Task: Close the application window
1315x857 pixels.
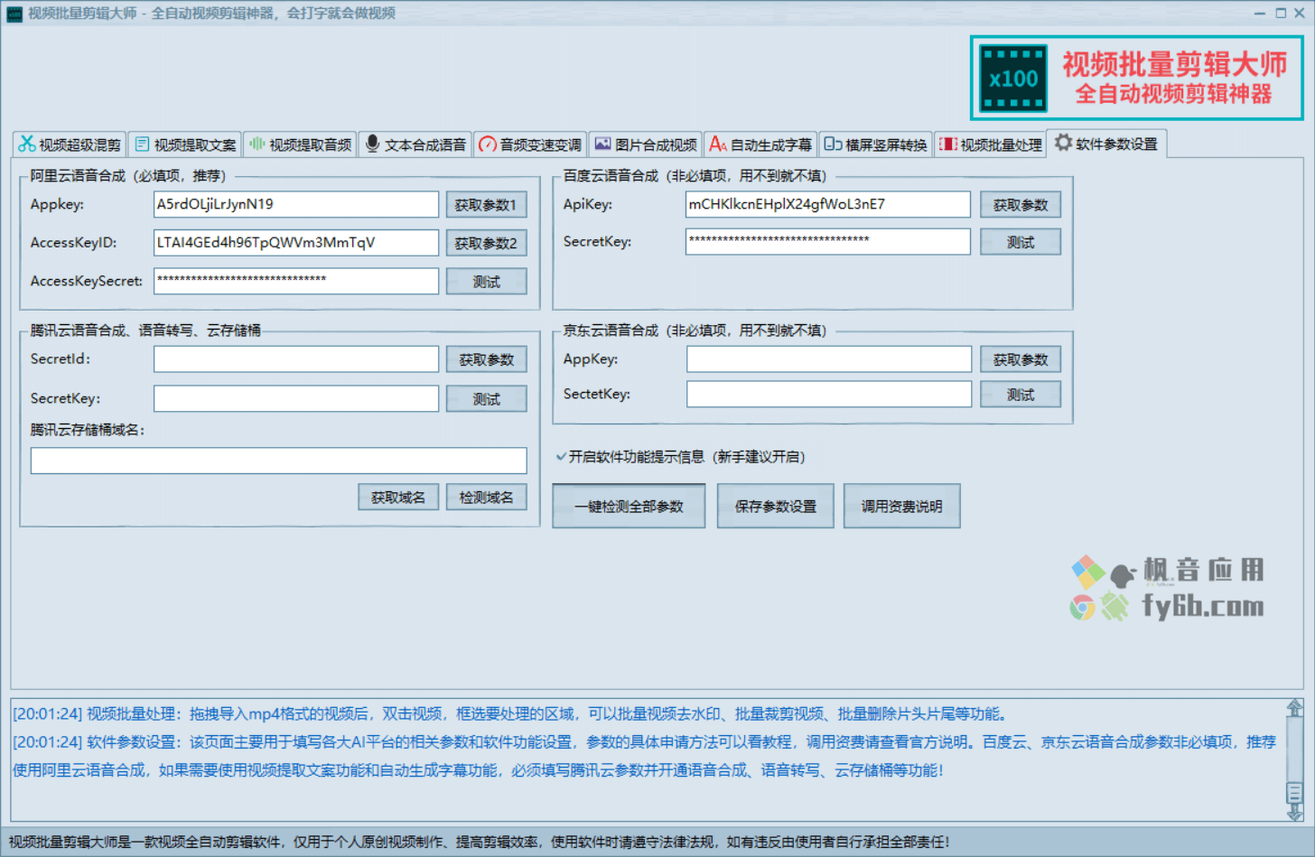Action: click(1301, 14)
